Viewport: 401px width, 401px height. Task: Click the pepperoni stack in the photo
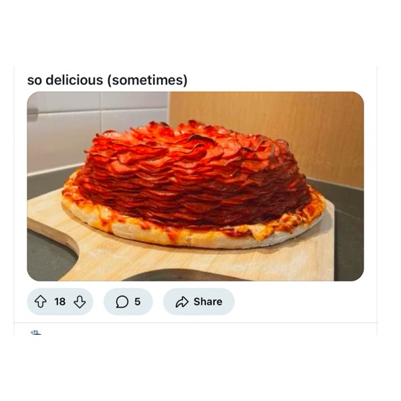click(194, 174)
